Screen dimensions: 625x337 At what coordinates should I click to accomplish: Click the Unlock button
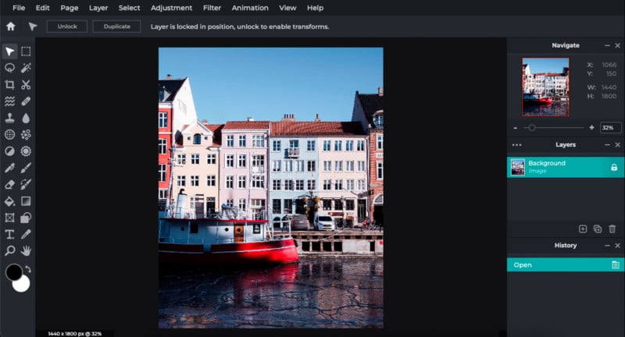(x=66, y=27)
